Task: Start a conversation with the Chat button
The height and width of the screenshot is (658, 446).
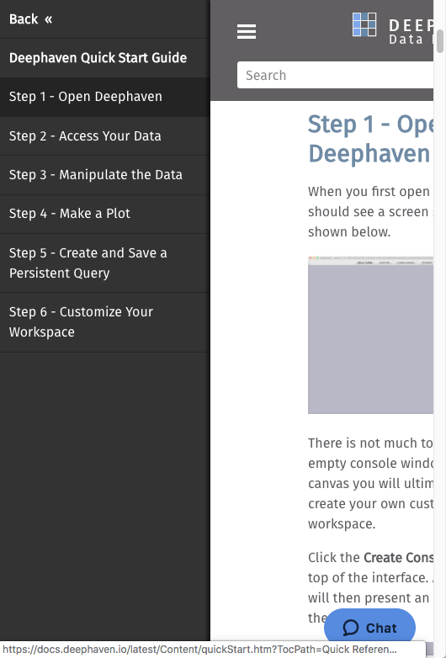Action: tap(369, 628)
